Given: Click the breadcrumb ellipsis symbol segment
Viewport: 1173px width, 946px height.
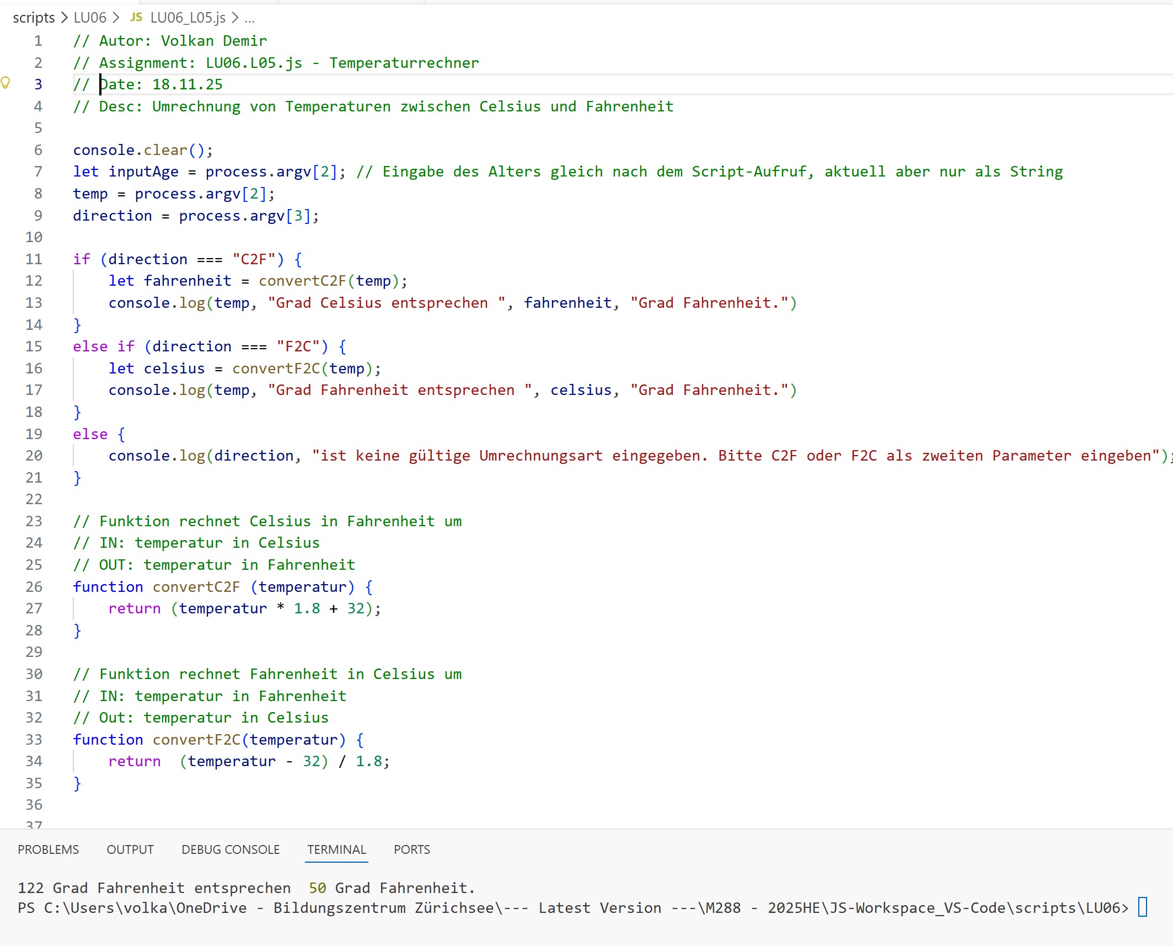Looking at the screenshot, I should click(x=250, y=18).
